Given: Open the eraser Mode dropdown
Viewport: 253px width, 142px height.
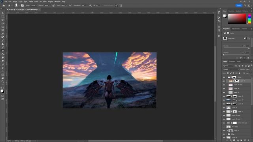Looking at the screenshot, I should point(34,6).
